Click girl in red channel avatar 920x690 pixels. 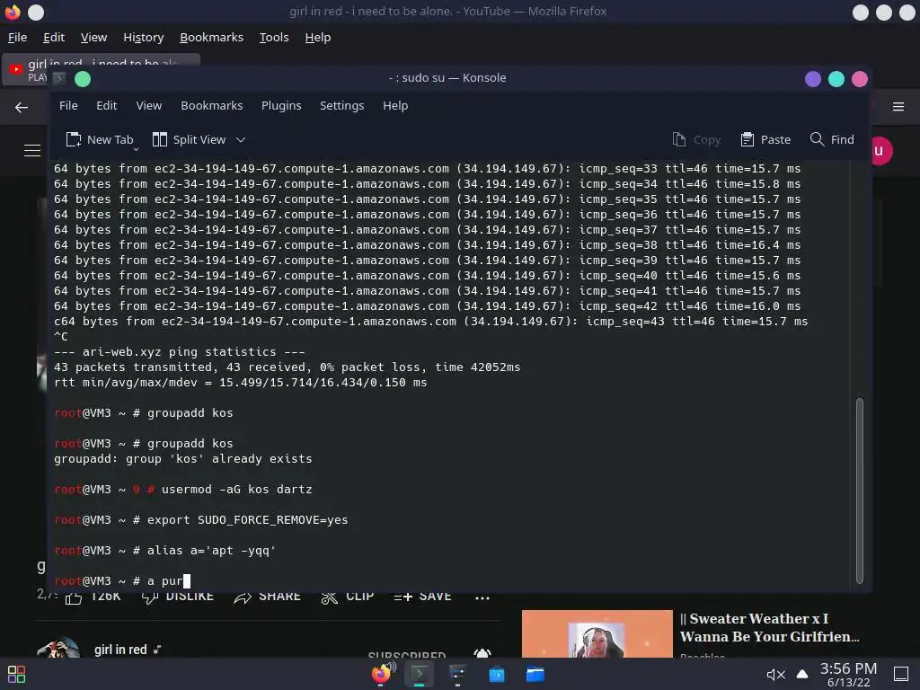[x=58, y=647]
